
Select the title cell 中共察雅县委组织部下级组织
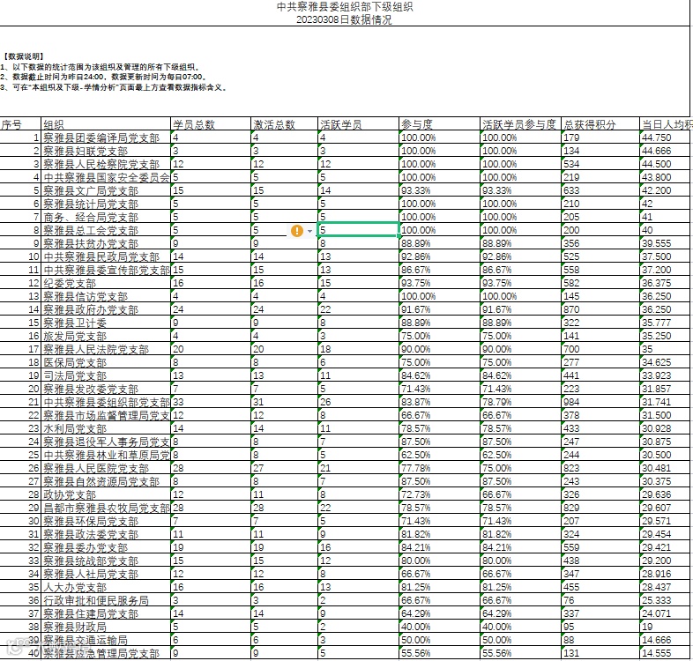tap(345, 7)
